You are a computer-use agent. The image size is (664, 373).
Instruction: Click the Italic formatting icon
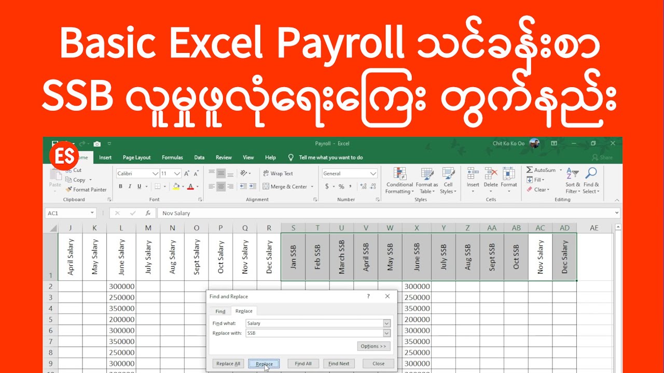pos(130,187)
